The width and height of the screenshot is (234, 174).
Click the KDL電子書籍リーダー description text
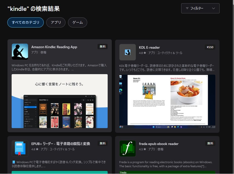click(x=167, y=68)
